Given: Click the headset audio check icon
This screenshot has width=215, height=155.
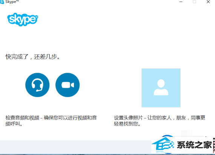Looking at the screenshot, I should 37,85.
